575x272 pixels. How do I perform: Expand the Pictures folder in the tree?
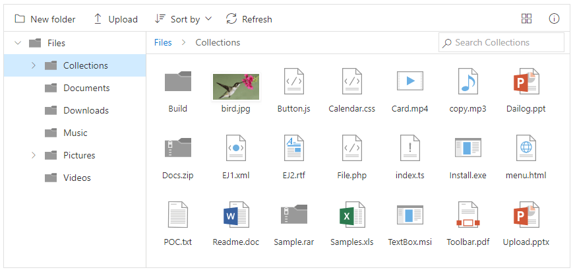click(x=33, y=155)
